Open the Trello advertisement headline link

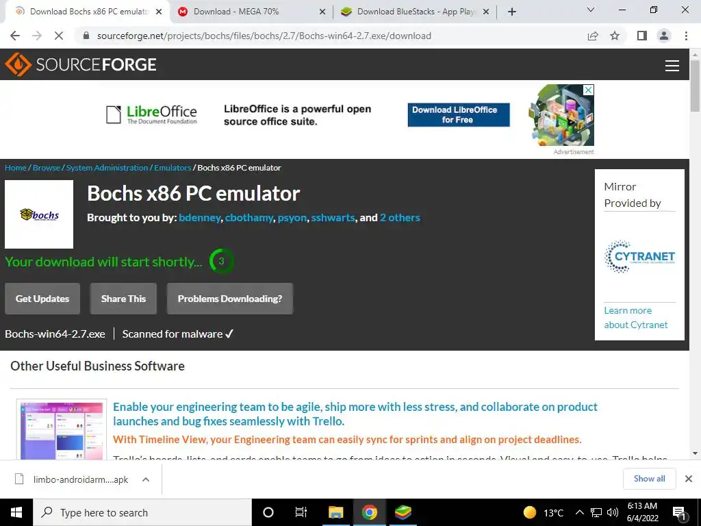coord(355,414)
